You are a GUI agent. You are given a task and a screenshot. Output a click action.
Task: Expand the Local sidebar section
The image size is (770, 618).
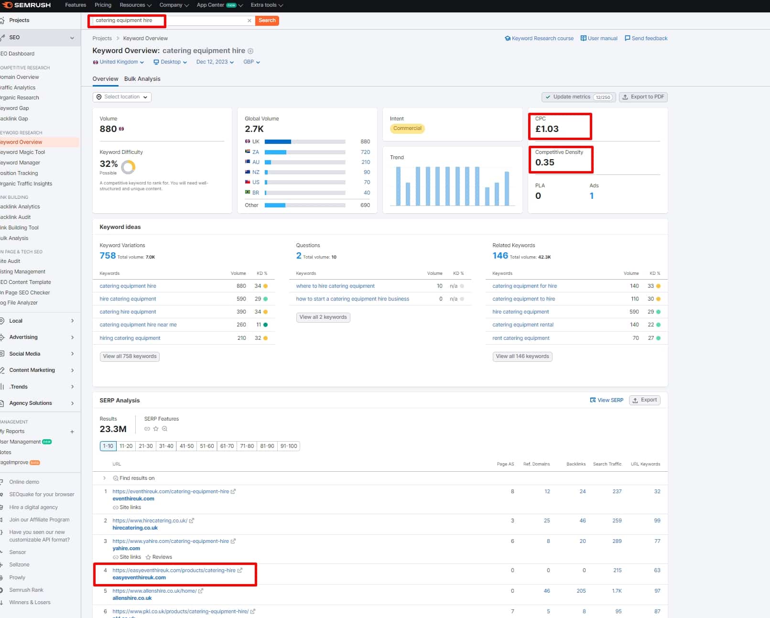coord(73,321)
